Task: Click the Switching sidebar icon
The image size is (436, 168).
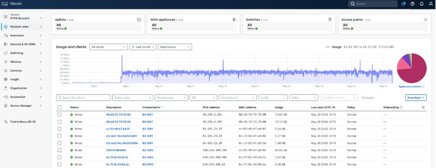Action: (6, 53)
